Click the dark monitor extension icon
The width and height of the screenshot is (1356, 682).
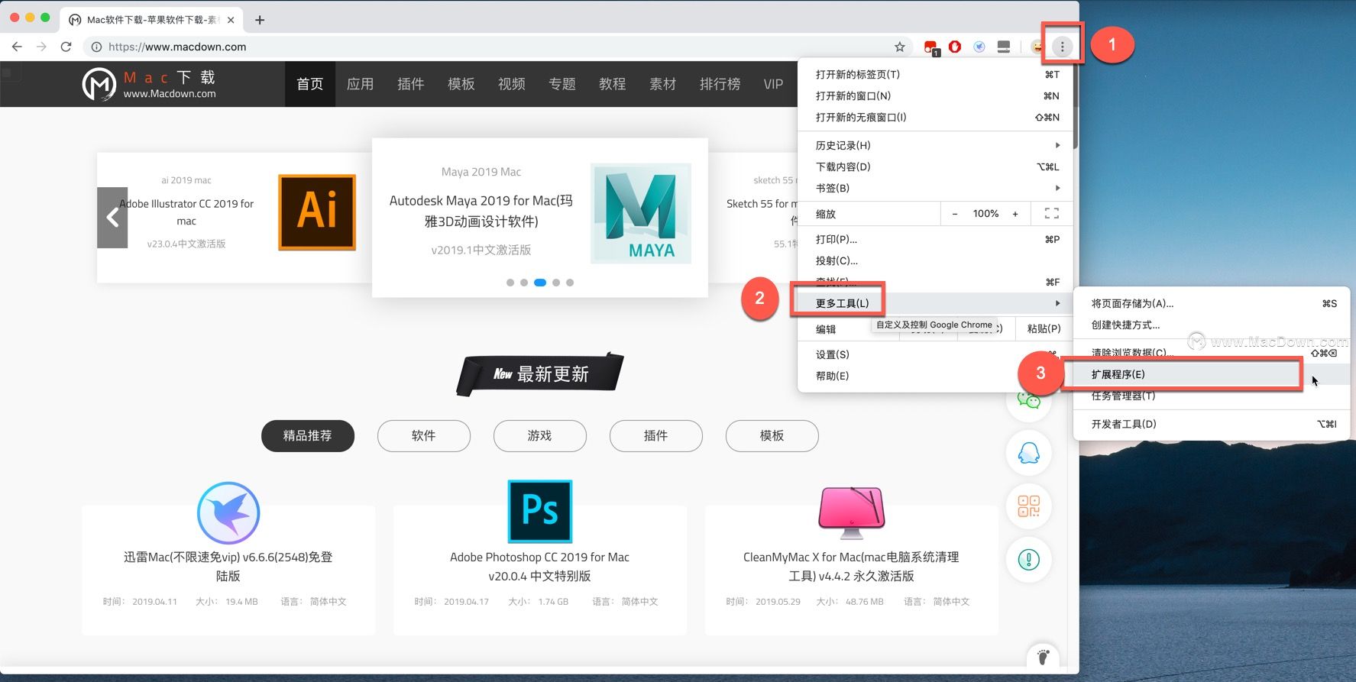[x=1004, y=47]
